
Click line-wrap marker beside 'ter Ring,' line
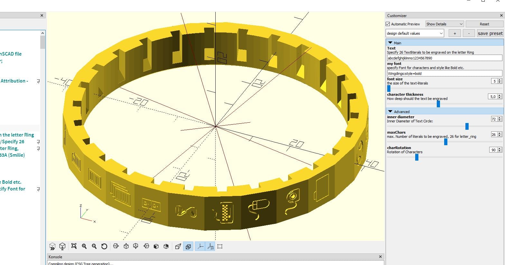[x=38, y=148]
